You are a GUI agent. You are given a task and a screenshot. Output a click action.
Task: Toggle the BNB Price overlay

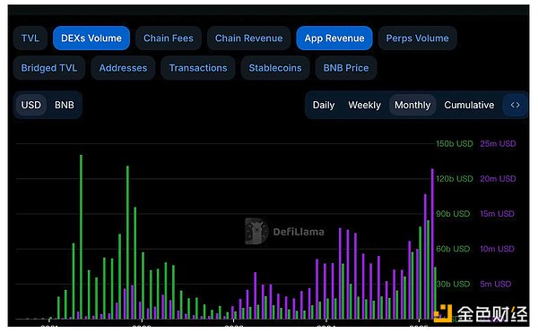[346, 68]
